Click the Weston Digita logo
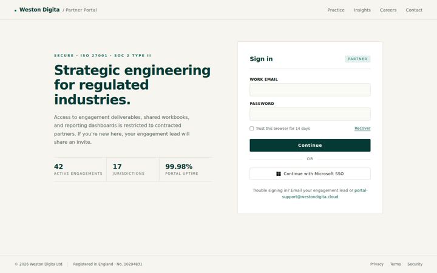This screenshot has width=437, height=273. 37,10
